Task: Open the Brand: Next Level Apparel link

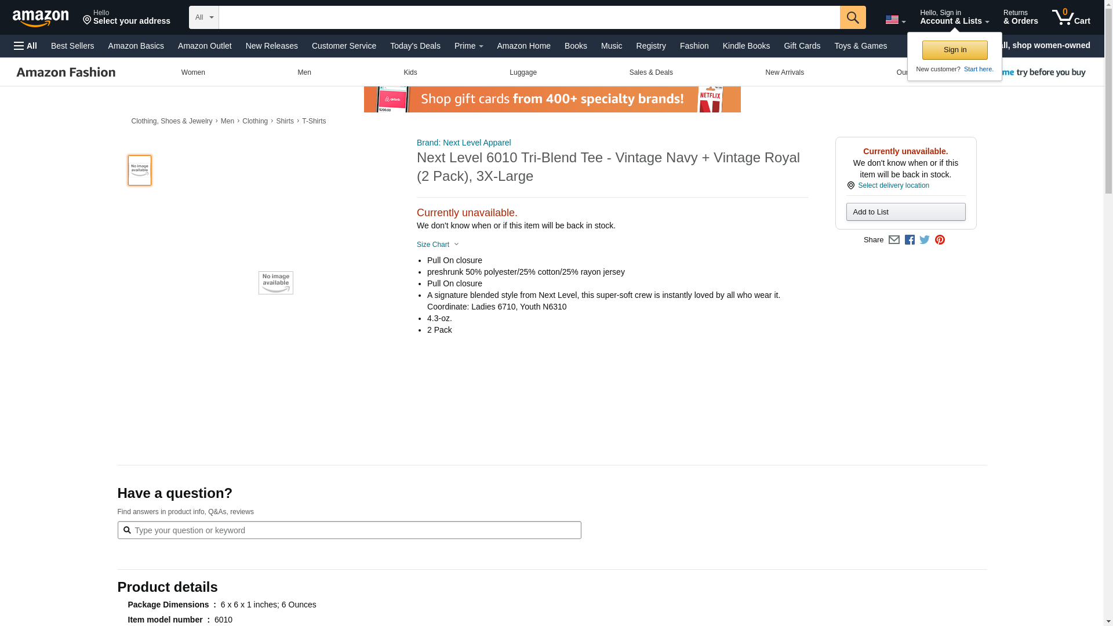Action: [x=463, y=143]
